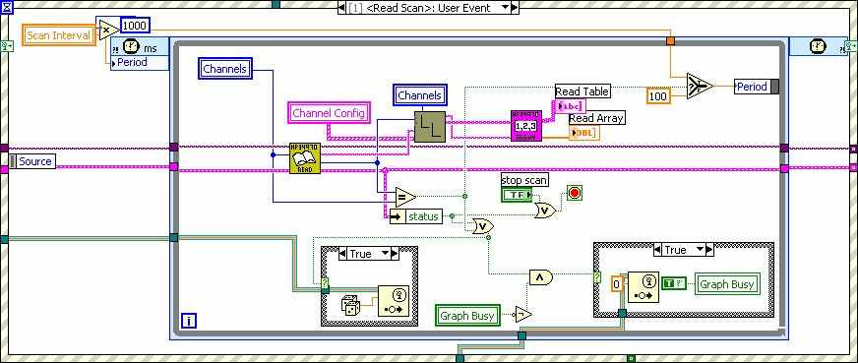Select the numeric constant 1000

tap(135, 26)
